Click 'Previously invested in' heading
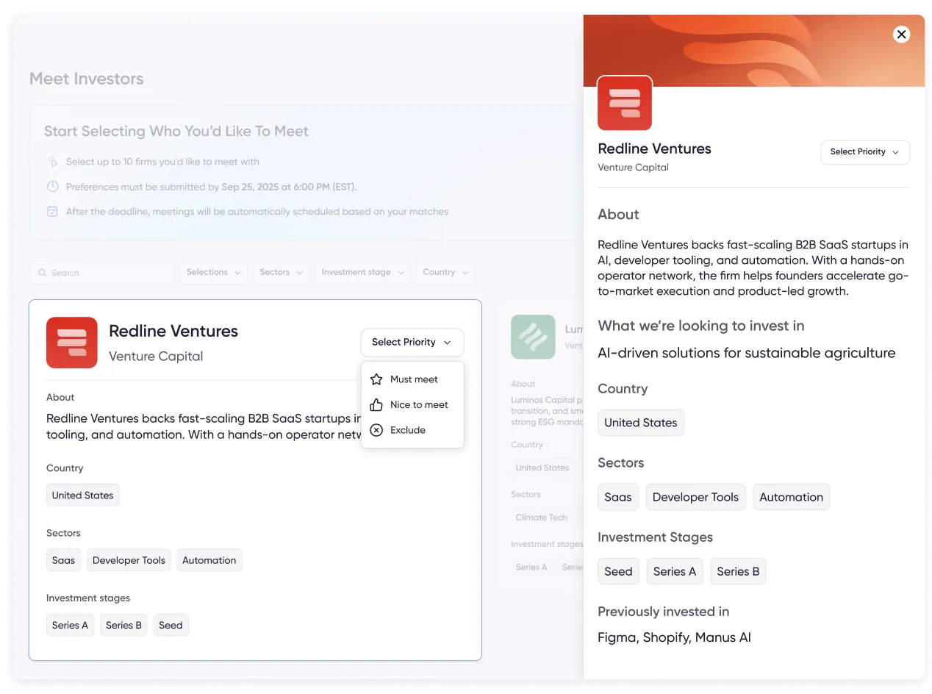Image resolution: width=932 pixels, height=694 pixels. pyautogui.click(x=664, y=612)
